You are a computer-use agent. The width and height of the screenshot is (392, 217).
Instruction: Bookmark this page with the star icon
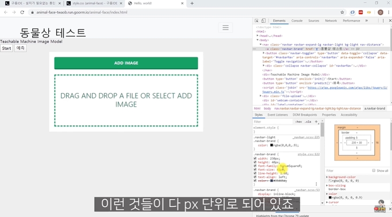(342, 12)
